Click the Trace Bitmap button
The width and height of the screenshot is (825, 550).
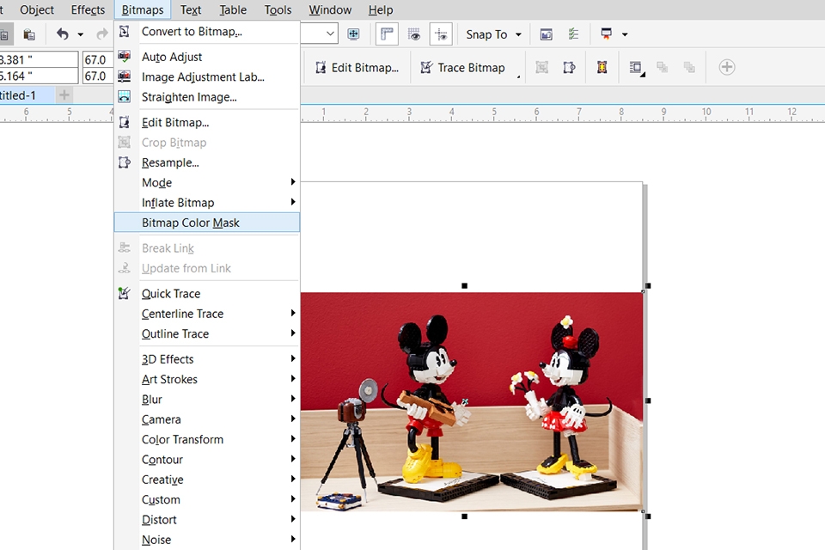point(464,67)
